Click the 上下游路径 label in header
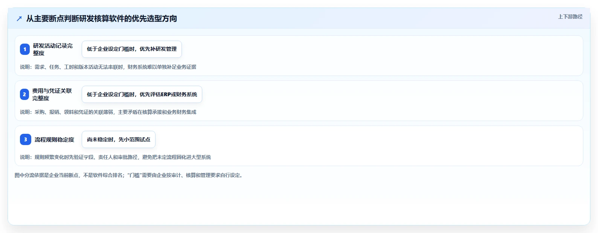The image size is (598, 233). 570,17
